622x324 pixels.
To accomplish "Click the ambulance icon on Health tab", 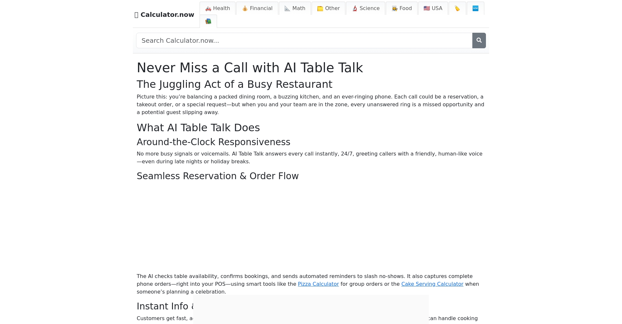I will 208,8.
